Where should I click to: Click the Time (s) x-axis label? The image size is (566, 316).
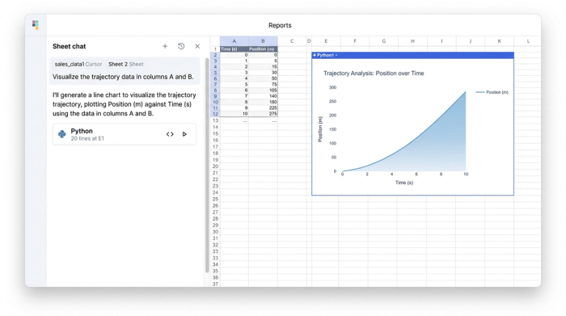click(x=404, y=183)
